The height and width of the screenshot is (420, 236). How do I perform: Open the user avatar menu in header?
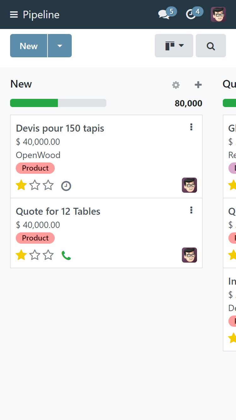click(x=218, y=14)
